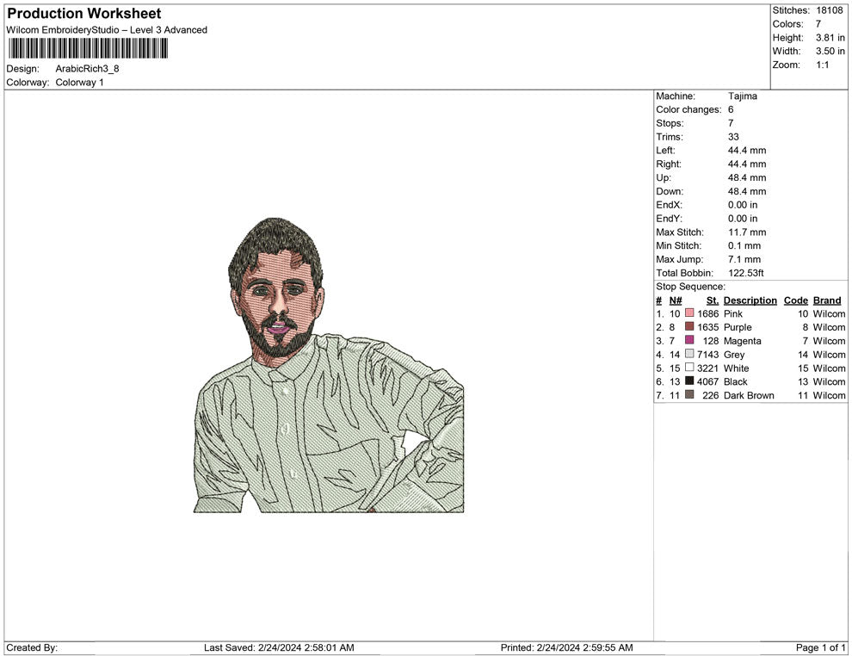The width and height of the screenshot is (852, 656).
Task: Click the 'Color changes:' value '6'
Action: point(731,110)
